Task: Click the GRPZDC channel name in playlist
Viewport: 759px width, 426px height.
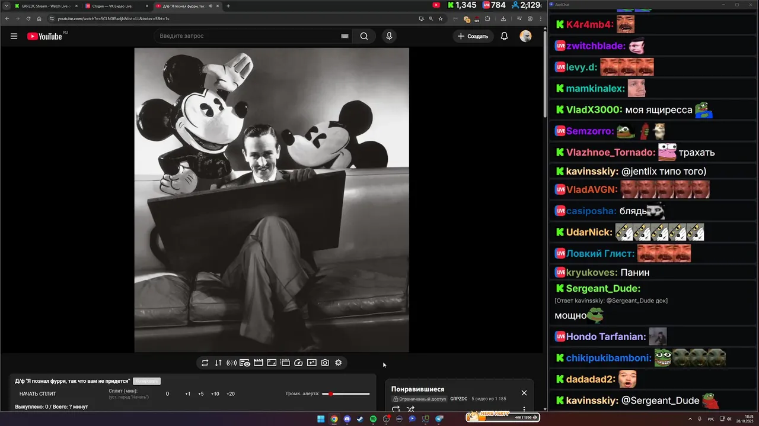Action: (459, 399)
